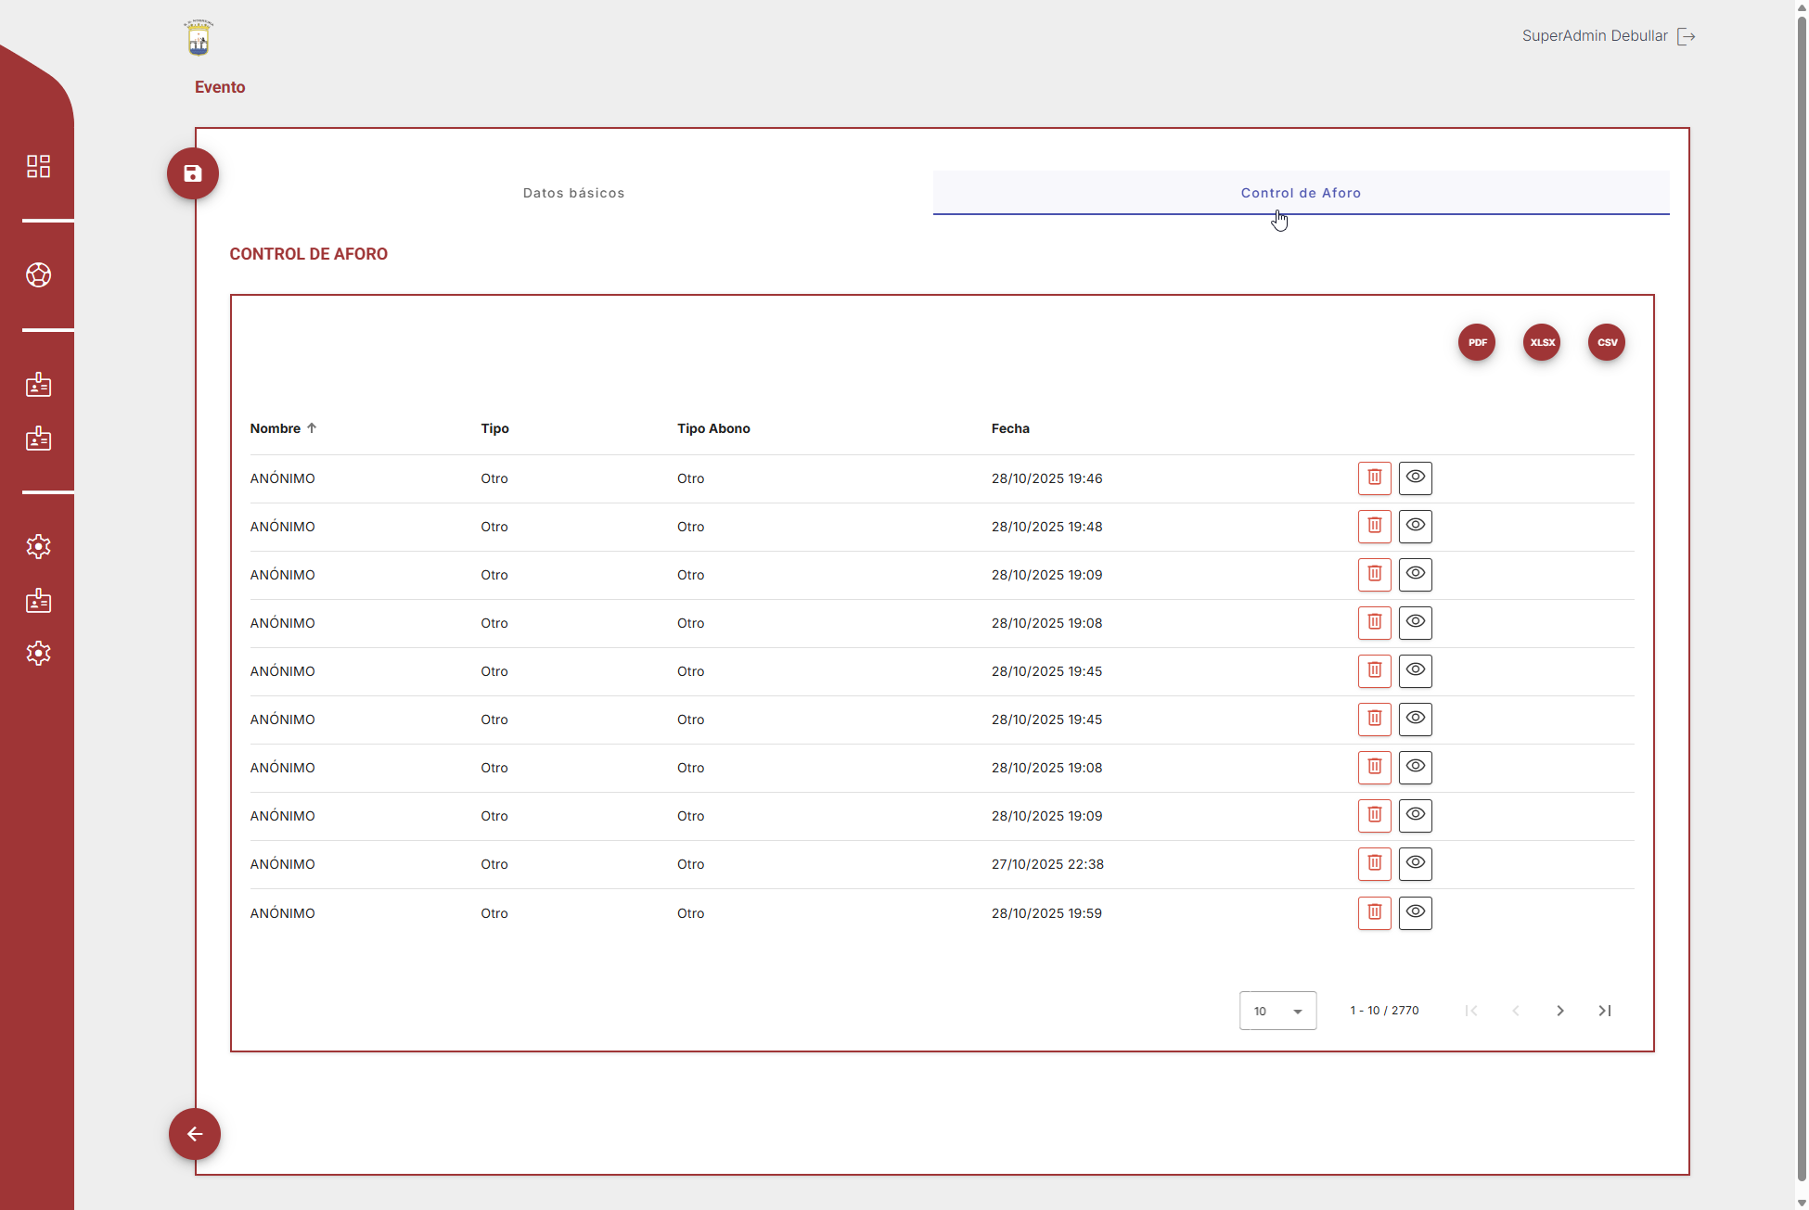Viewport: 1809px width, 1210px height.
Task: Switch to the Datos básicos tab
Action: pyautogui.click(x=573, y=193)
